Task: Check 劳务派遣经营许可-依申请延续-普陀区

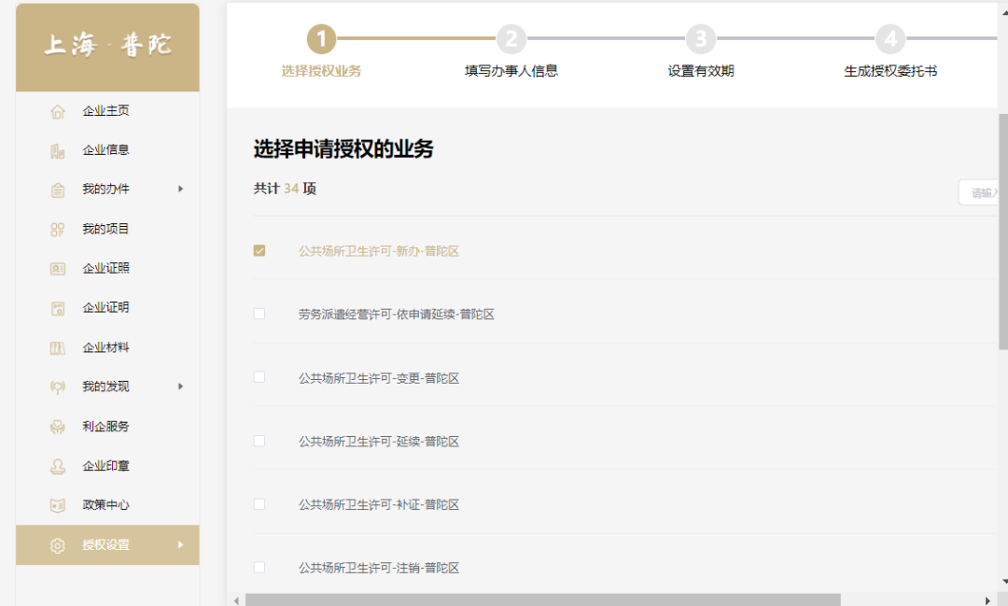Action: coord(259,314)
